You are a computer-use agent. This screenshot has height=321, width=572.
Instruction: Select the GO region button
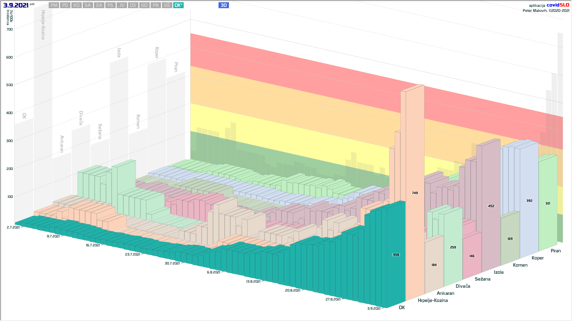144,5
